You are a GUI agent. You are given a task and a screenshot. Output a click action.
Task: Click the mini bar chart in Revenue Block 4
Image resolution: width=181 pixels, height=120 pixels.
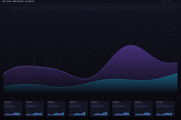tap(77, 114)
